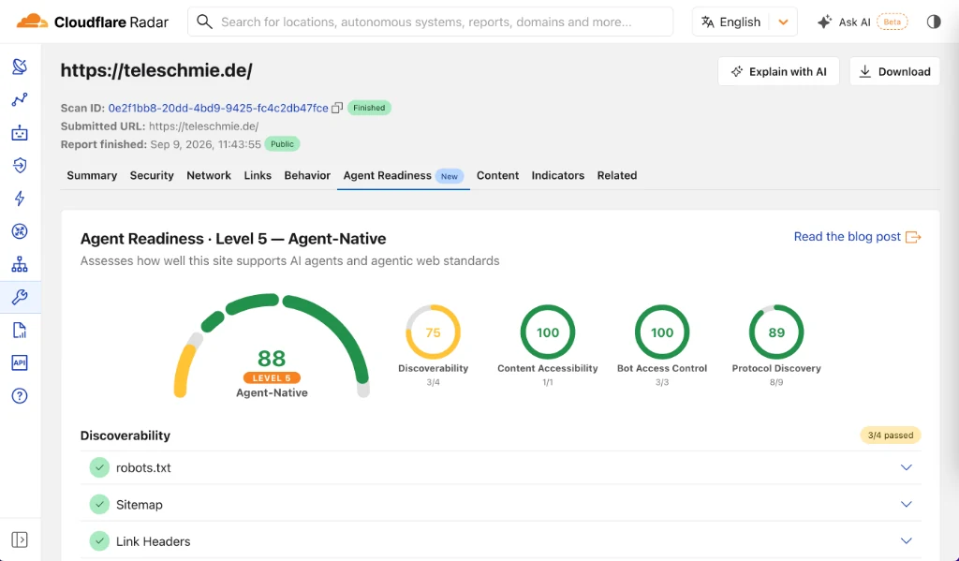The width and height of the screenshot is (959, 561).
Task: Click the Discoverability 75 score ring
Action: (433, 332)
